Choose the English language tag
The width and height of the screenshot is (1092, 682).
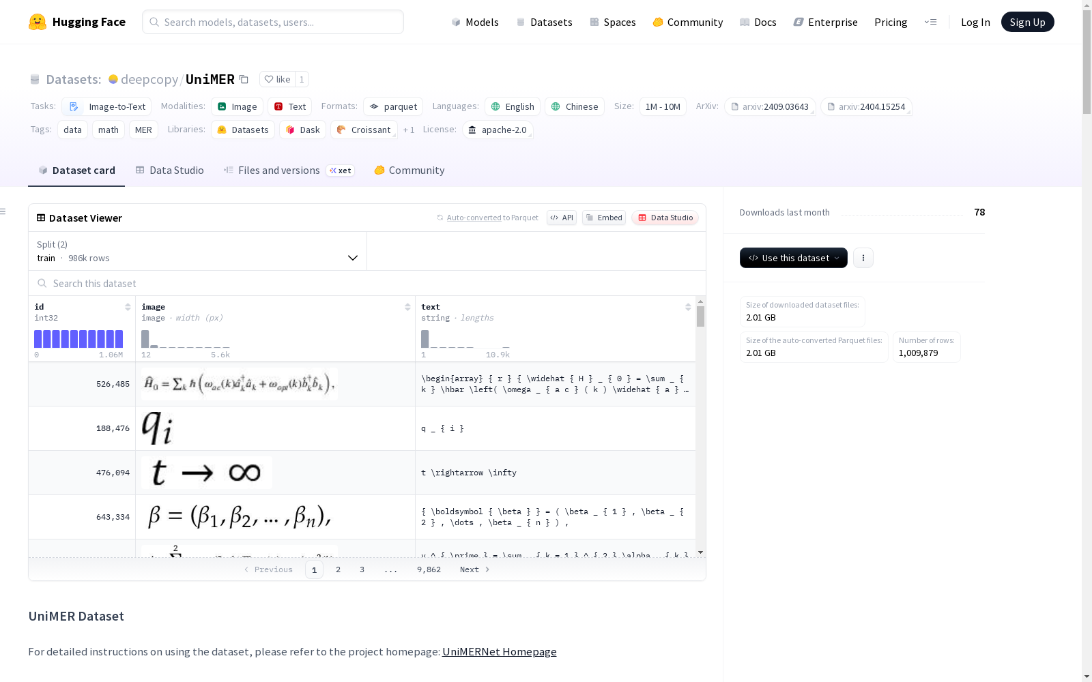pyautogui.click(x=513, y=106)
